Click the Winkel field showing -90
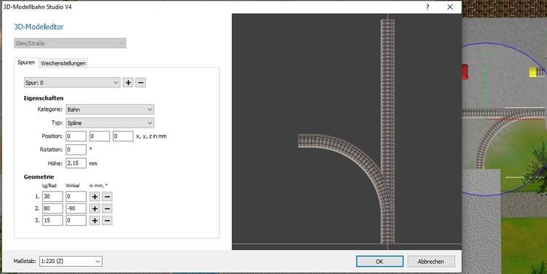Screen dimensions: 547x274 coord(76,208)
